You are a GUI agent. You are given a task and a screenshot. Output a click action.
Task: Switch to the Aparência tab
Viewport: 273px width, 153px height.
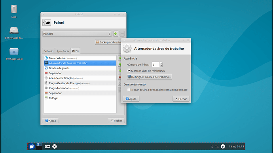tap(63, 51)
